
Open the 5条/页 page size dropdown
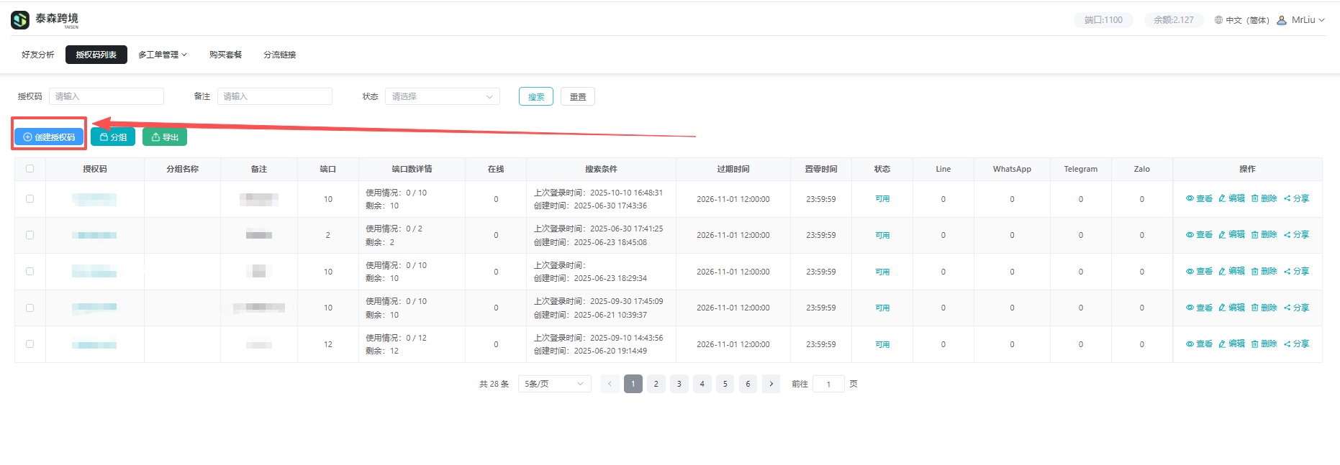[554, 384]
